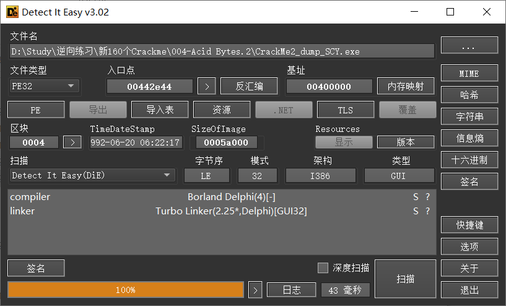
Task: Close the Detect It Easy window
Action: [x=487, y=12]
